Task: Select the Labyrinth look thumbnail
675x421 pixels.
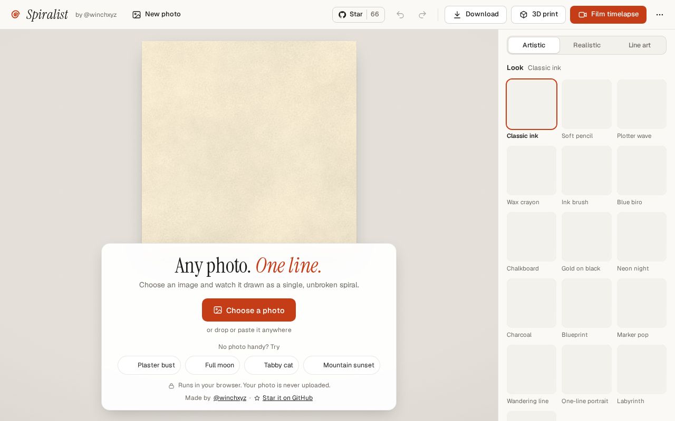Action: coord(642,369)
